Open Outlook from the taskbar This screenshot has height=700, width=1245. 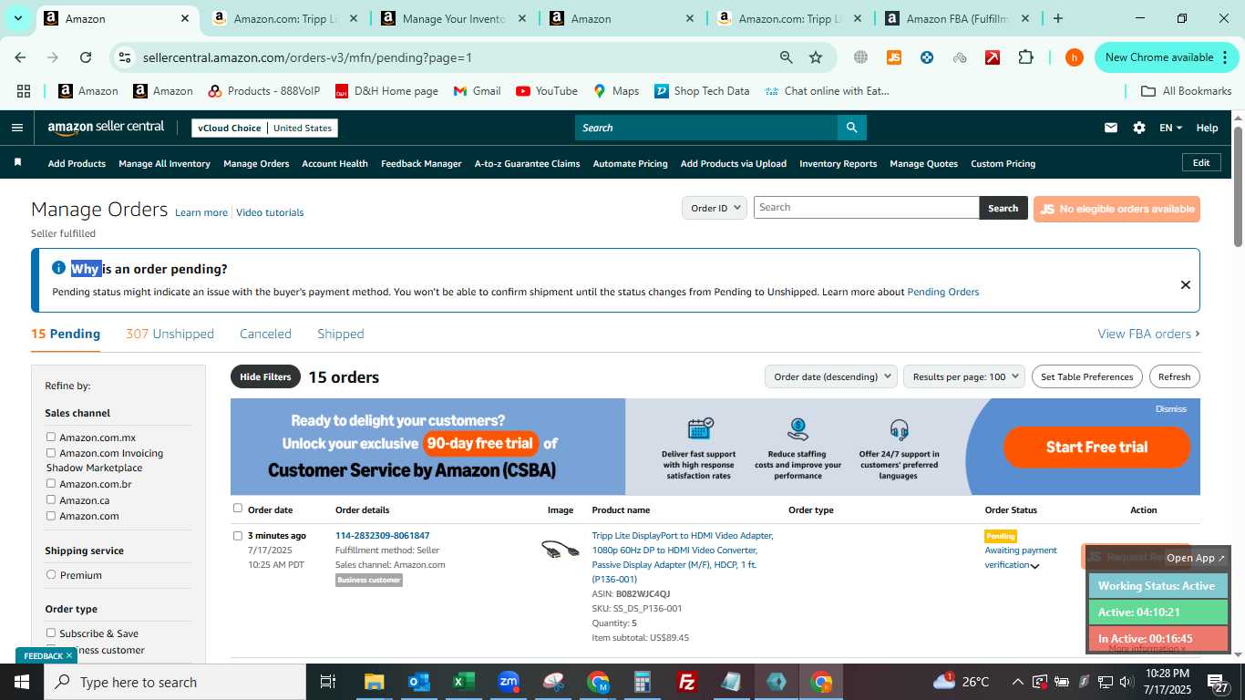(x=419, y=682)
